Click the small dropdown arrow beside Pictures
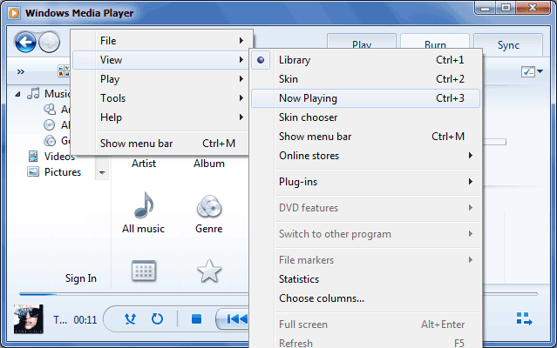 [102, 172]
